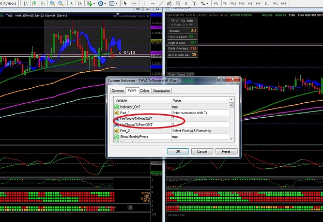The width and height of the screenshot is (323, 222).
Task: Switch chart to candlesticks mode
Action: click(x=34, y=3)
